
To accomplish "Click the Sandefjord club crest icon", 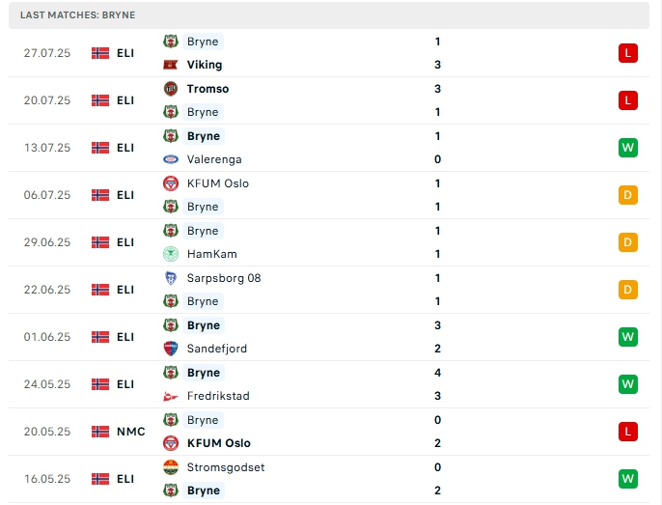I will tap(171, 349).
